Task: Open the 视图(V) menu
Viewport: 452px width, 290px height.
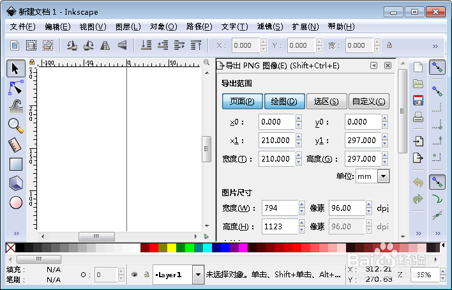Action: point(93,27)
